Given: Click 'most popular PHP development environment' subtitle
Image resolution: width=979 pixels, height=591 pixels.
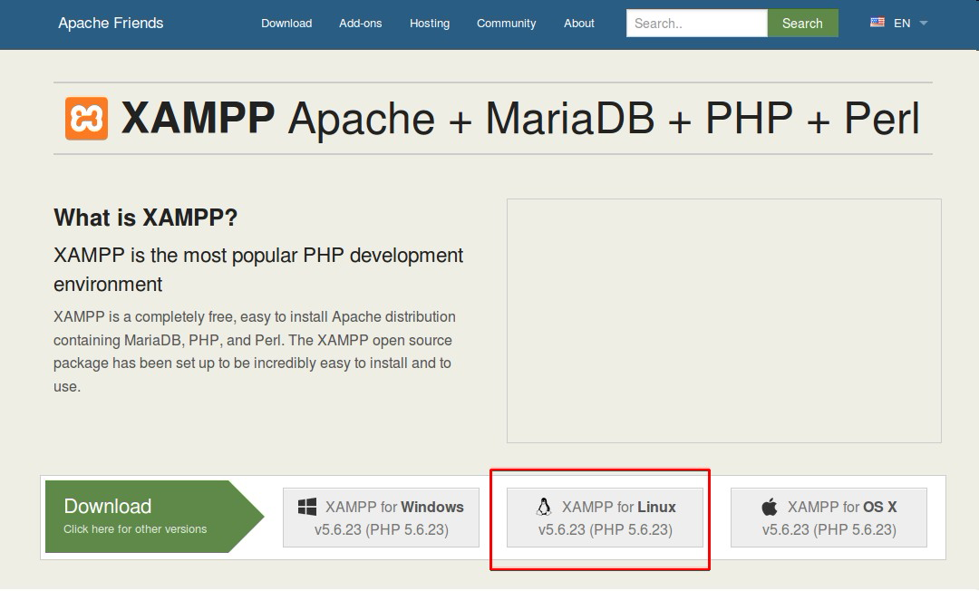Looking at the screenshot, I should (x=258, y=269).
